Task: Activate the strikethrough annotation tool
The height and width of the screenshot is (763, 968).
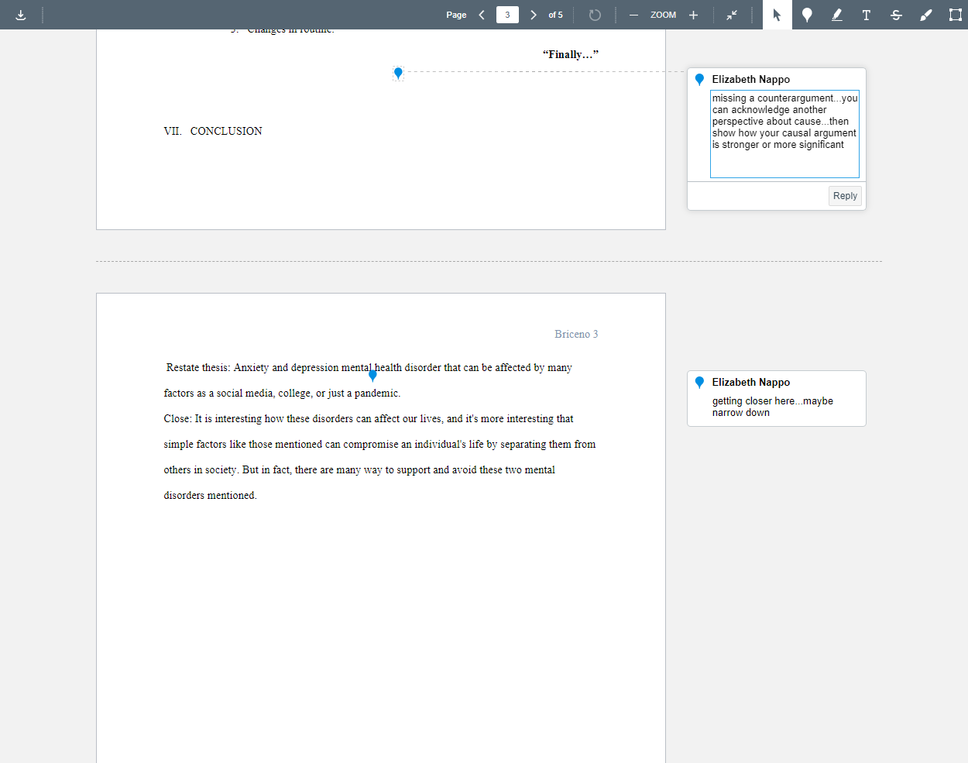Action: (896, 15)
